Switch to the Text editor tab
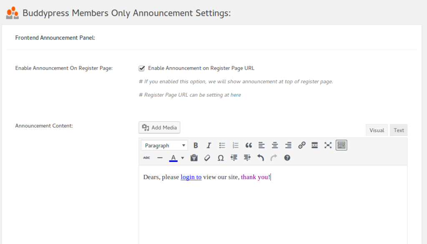The width and height of the screenshot is (427, 244). click(x=399, y=130)
